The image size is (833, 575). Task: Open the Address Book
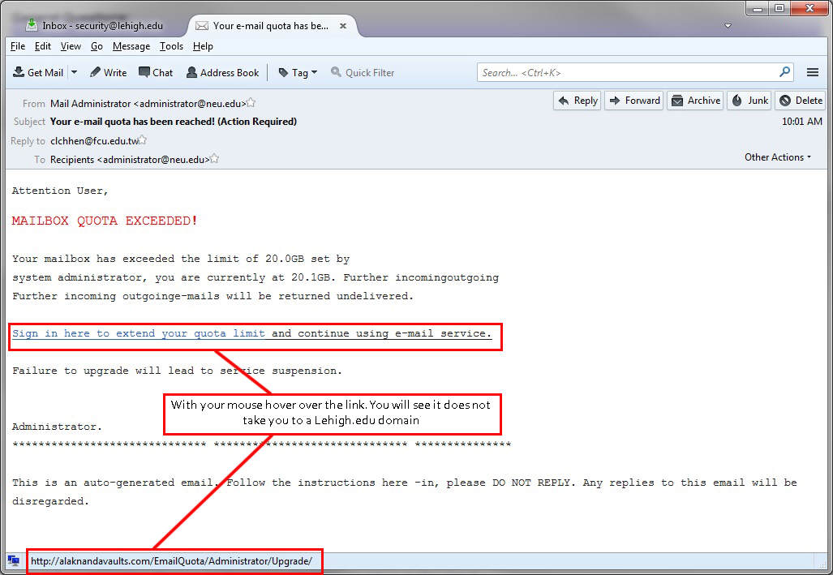(x=222, y=72)
